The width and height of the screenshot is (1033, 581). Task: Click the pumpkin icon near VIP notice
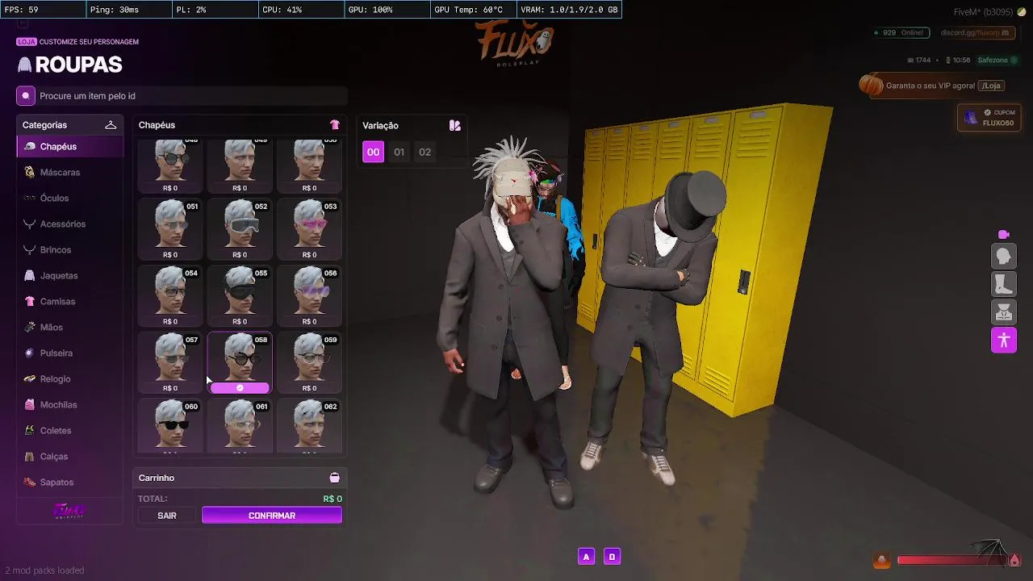coord(871,85)
